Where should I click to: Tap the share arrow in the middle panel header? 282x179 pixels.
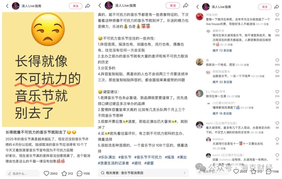pyautogui.click(x=186, y=5)
